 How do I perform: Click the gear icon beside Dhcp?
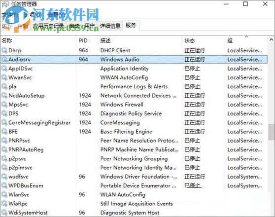(4, 50)
